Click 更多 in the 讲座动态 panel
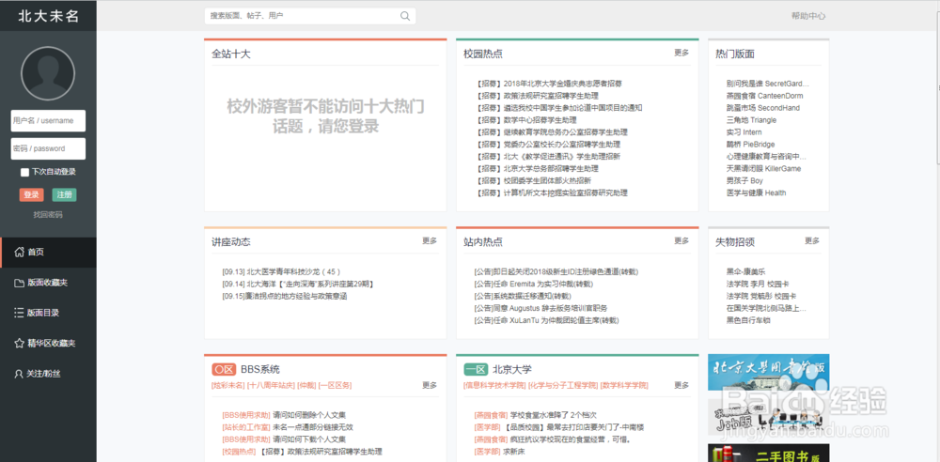The width and height of the screenshot is (940, 462). click(430, 241)
